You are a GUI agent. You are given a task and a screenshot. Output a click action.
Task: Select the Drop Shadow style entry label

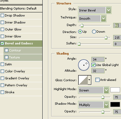tap(15, 15)
